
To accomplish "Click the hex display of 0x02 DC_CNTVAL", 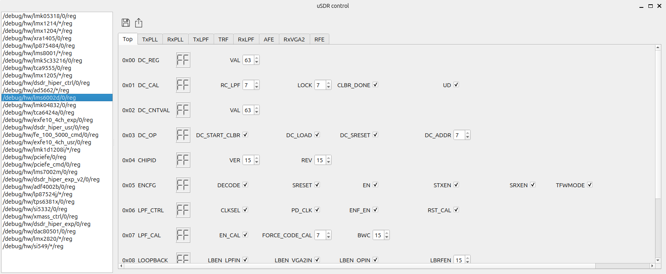I will [183, 110].
